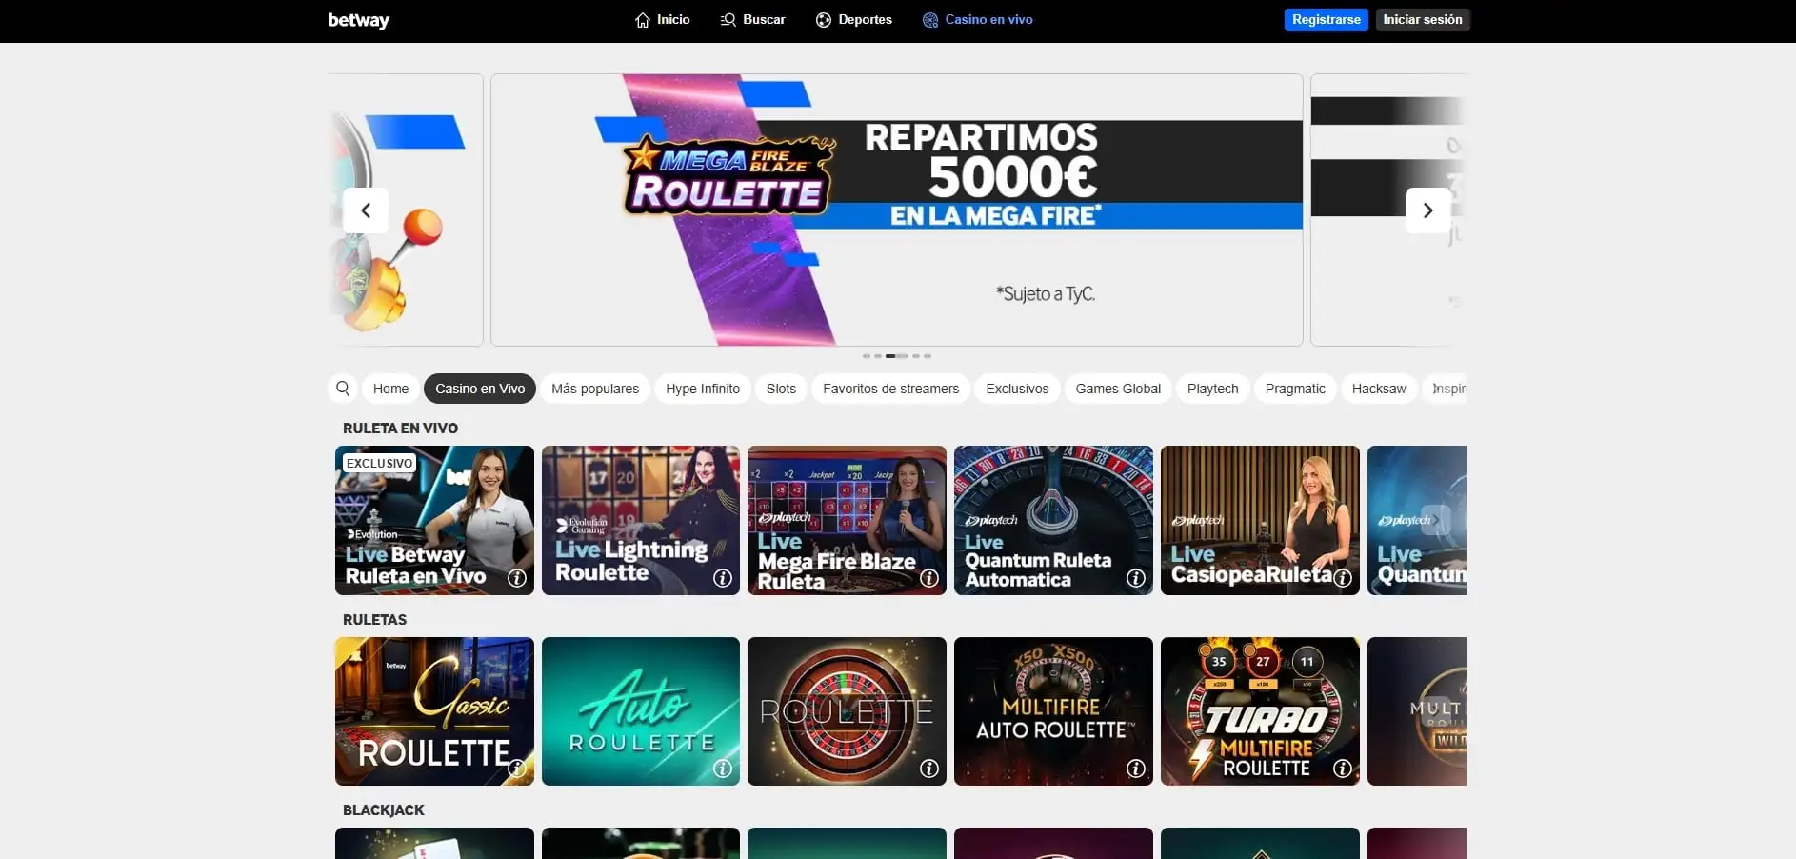The width and height of the screenshot is (1796, 859).
Task: Select the Hacksaw category tab
Action: (x=1379, y=389)
